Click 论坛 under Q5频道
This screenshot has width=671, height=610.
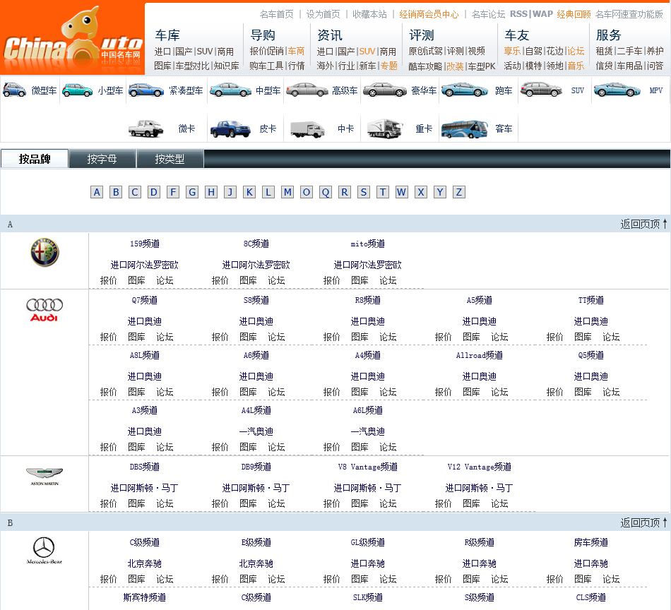click(611, 393)
